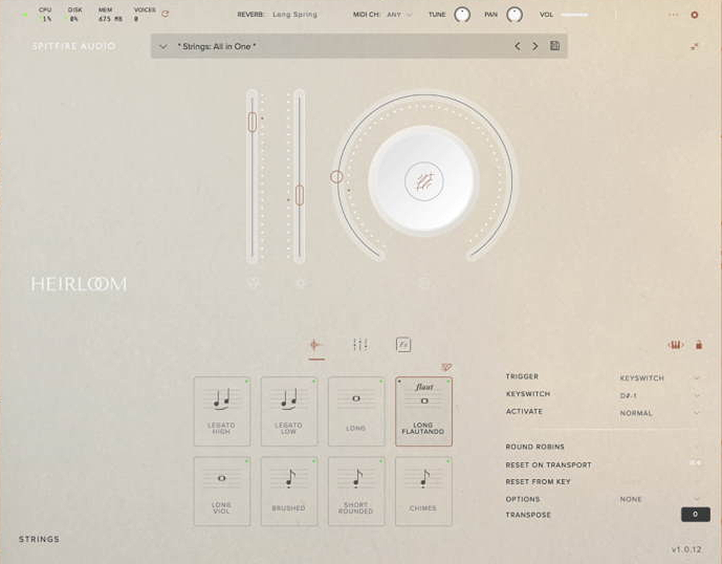Toggle the green load dot on Chimes
This screenshot has height=564, width=722.
pyautogui.click(x=448, y=461)
